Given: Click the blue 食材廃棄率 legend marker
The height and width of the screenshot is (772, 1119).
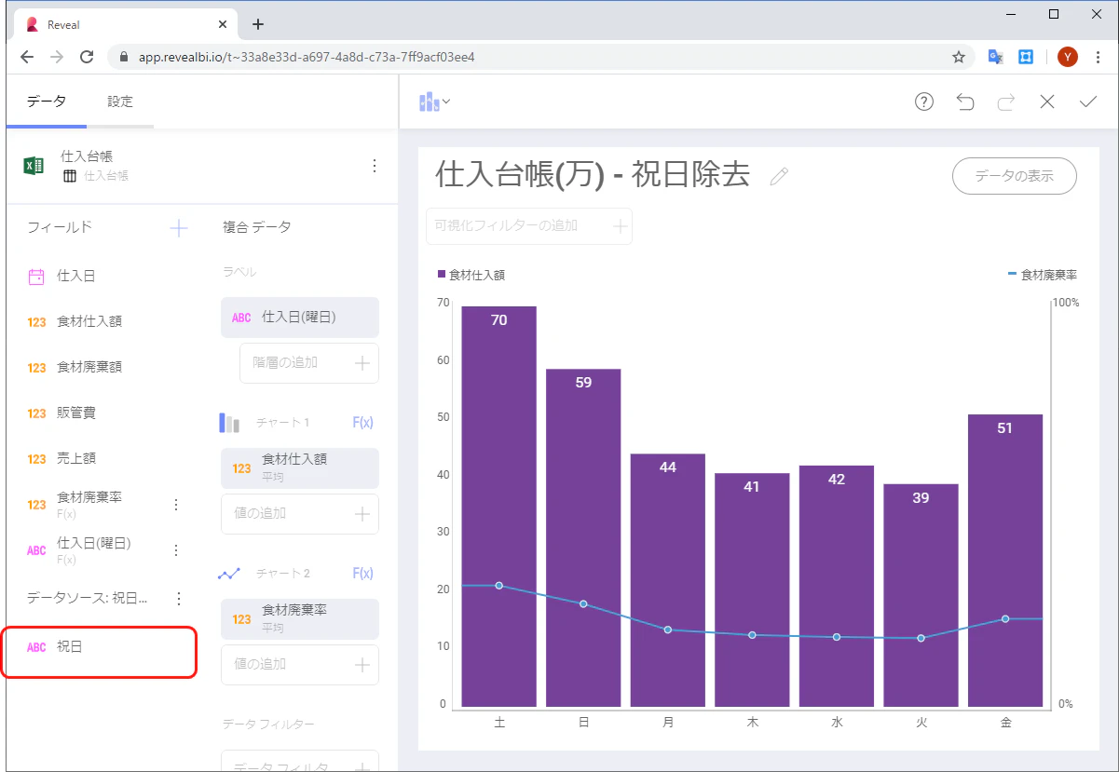Looking at the screenshot, I should tap(1013, 275).
